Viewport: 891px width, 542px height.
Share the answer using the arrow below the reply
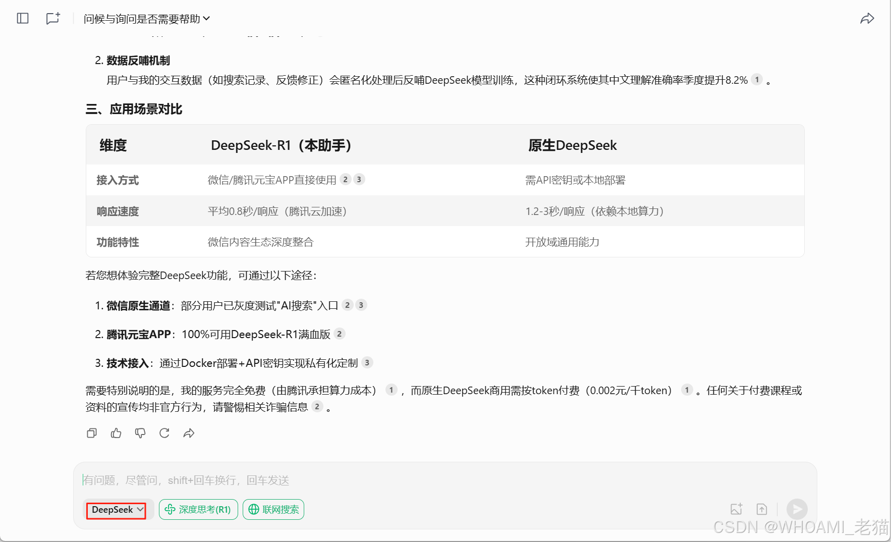tap(189, 433)
